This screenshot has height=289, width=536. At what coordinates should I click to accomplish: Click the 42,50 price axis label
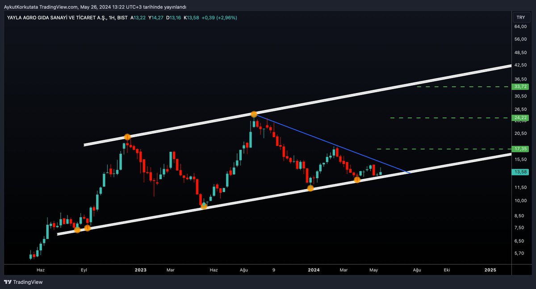point(520,65)
